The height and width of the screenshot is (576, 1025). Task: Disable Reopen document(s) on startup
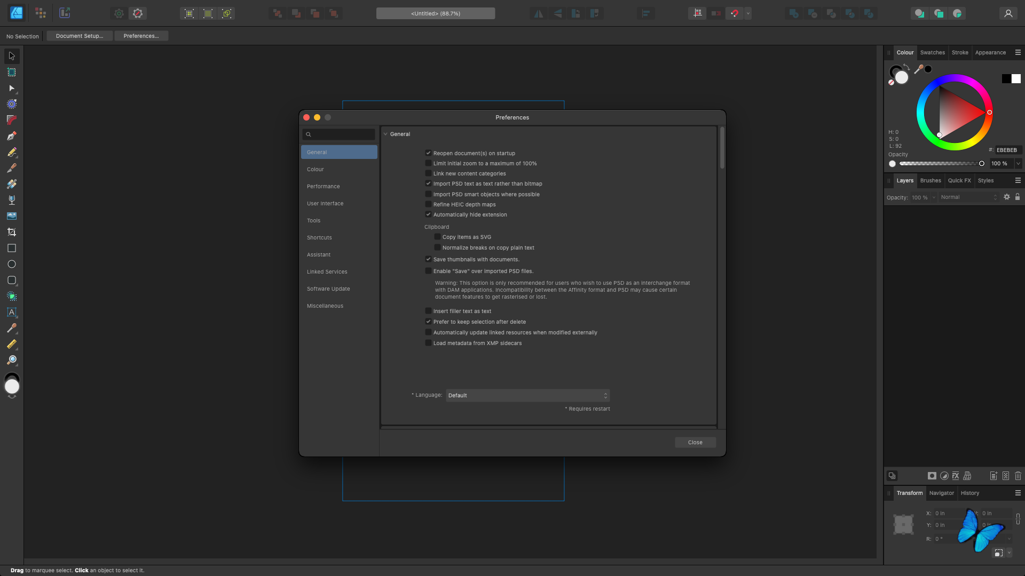(428, 153)
